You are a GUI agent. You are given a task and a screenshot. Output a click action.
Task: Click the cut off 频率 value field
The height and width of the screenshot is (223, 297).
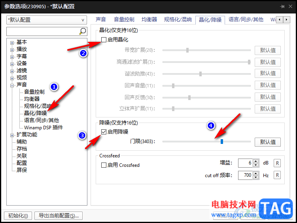click(246, 175)
